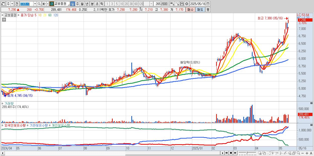Click the green 60 moving average legend
The height and width of the screenshot is (156, 314).
click(50, 15)
